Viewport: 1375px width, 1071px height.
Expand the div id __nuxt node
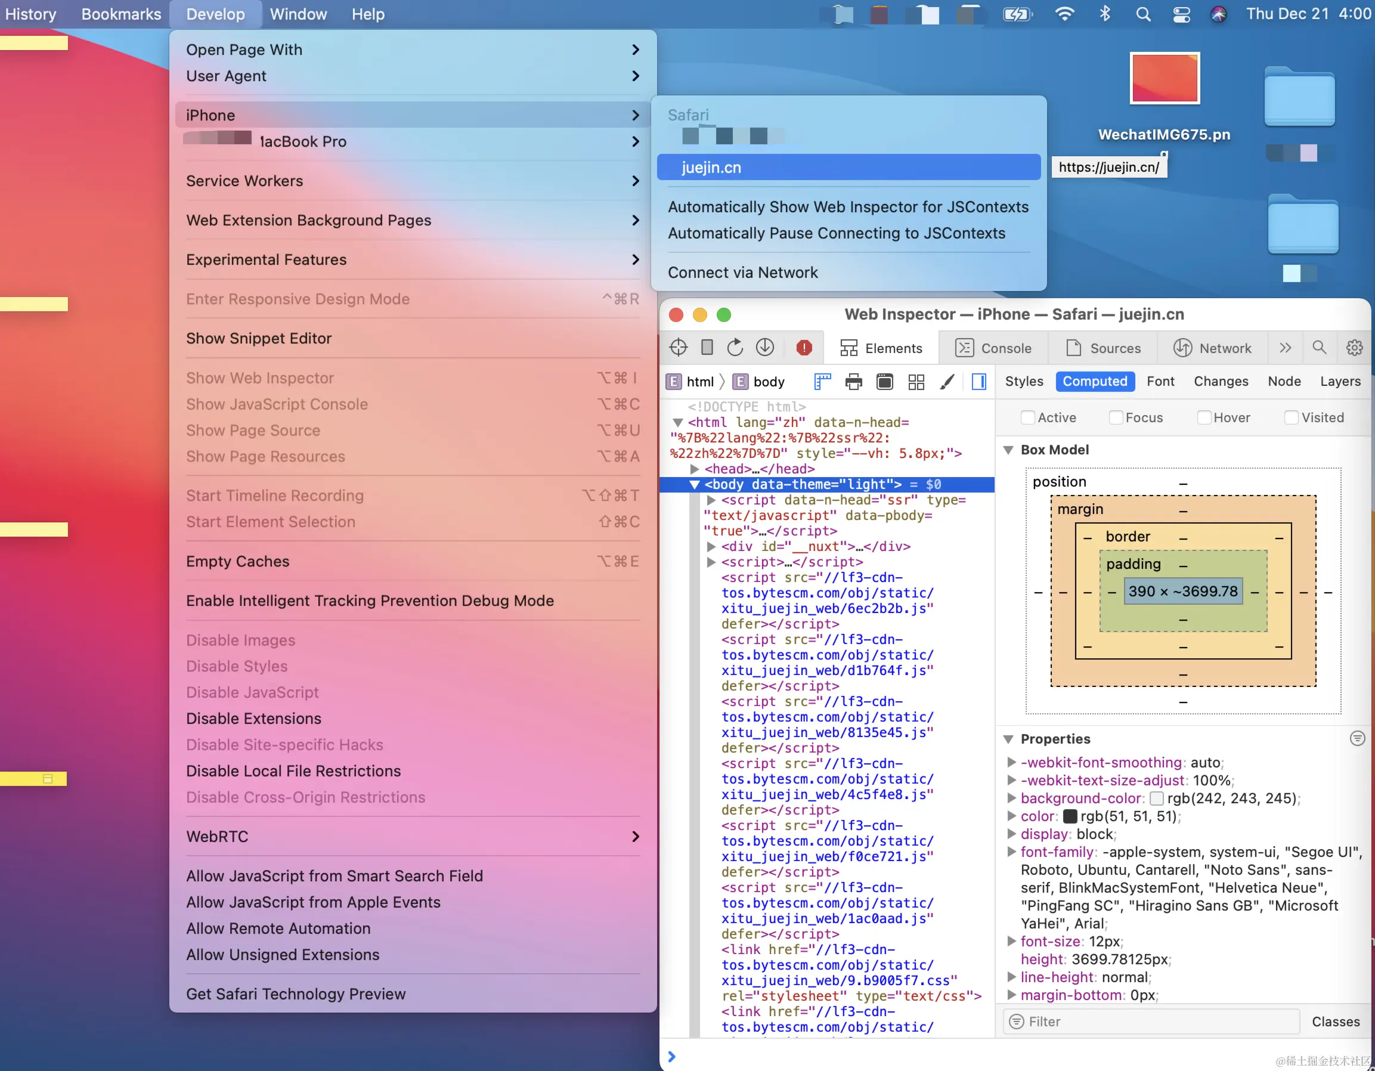pyautogui.click(x=711, y=546)
